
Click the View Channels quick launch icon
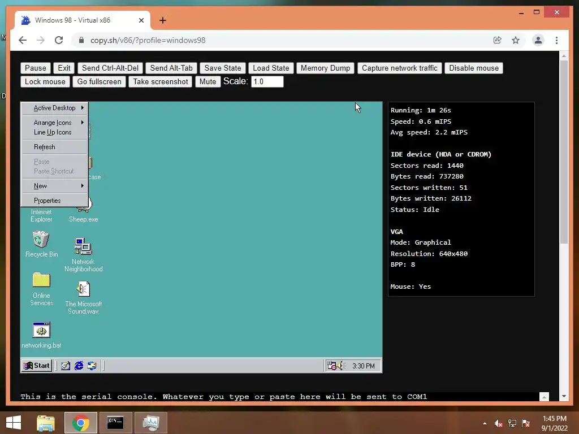pyautogui.click(x=92, y=366)
